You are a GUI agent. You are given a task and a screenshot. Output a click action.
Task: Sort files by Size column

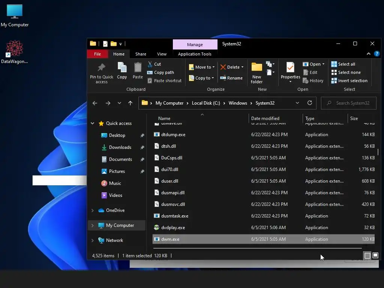354,118
